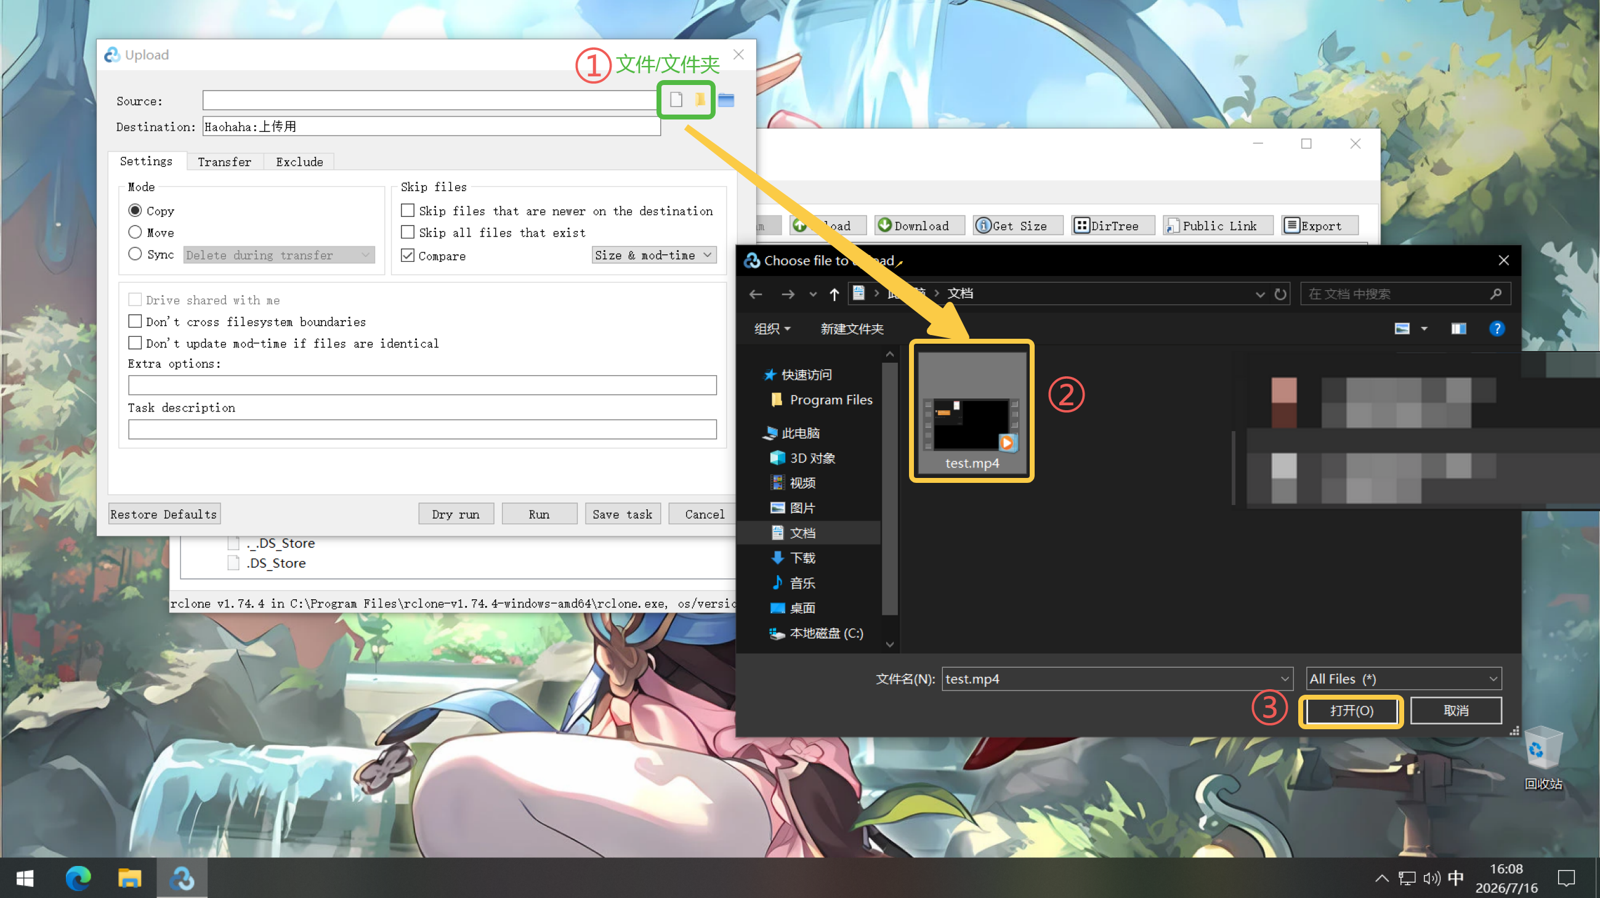Open Program Files in the navigation tree

tap(821, 400)
